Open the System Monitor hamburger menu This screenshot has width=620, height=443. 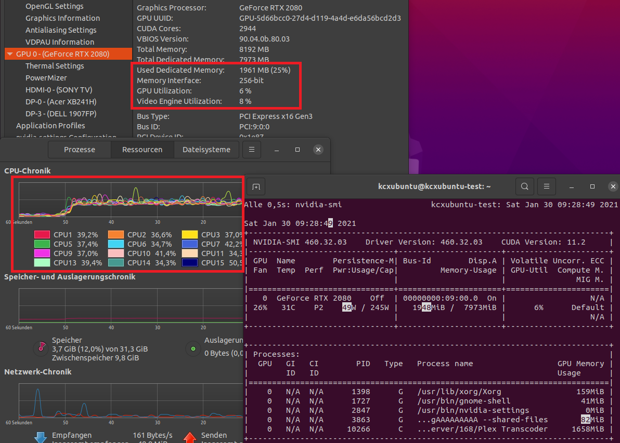(251, 150)
